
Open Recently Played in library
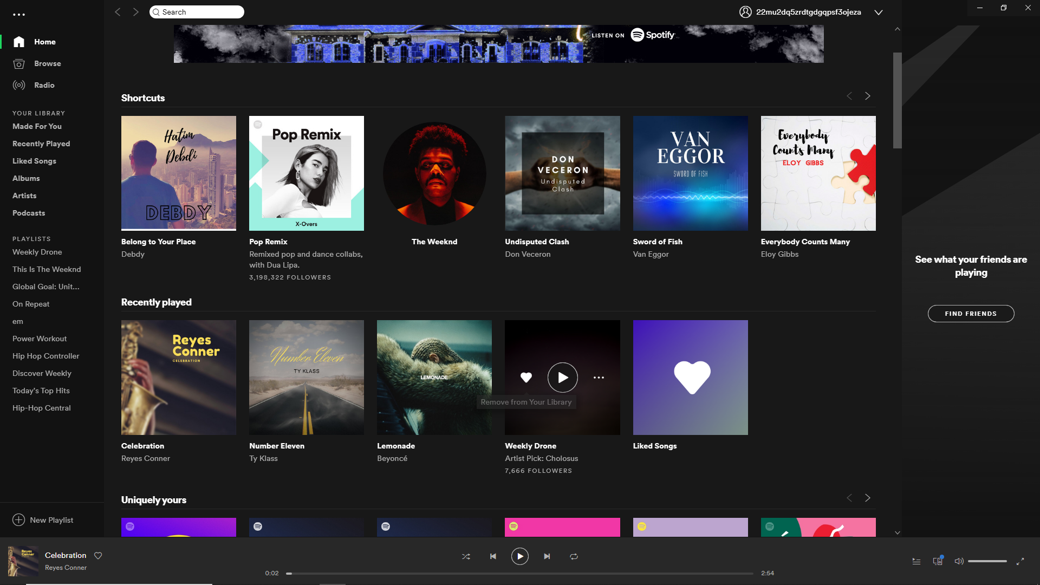41,144
